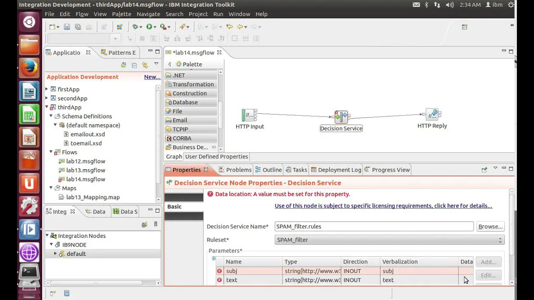Open the Database palette drawer
The width and height of the screenshot is (534, 300).
pos(191,102)
